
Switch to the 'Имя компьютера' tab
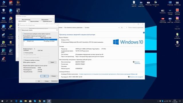[26, 20]
